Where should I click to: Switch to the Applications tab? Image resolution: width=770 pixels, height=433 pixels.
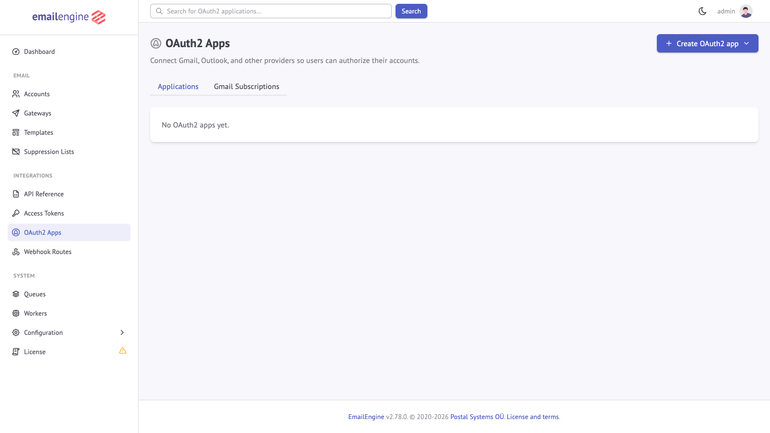(x=178, y=87)
